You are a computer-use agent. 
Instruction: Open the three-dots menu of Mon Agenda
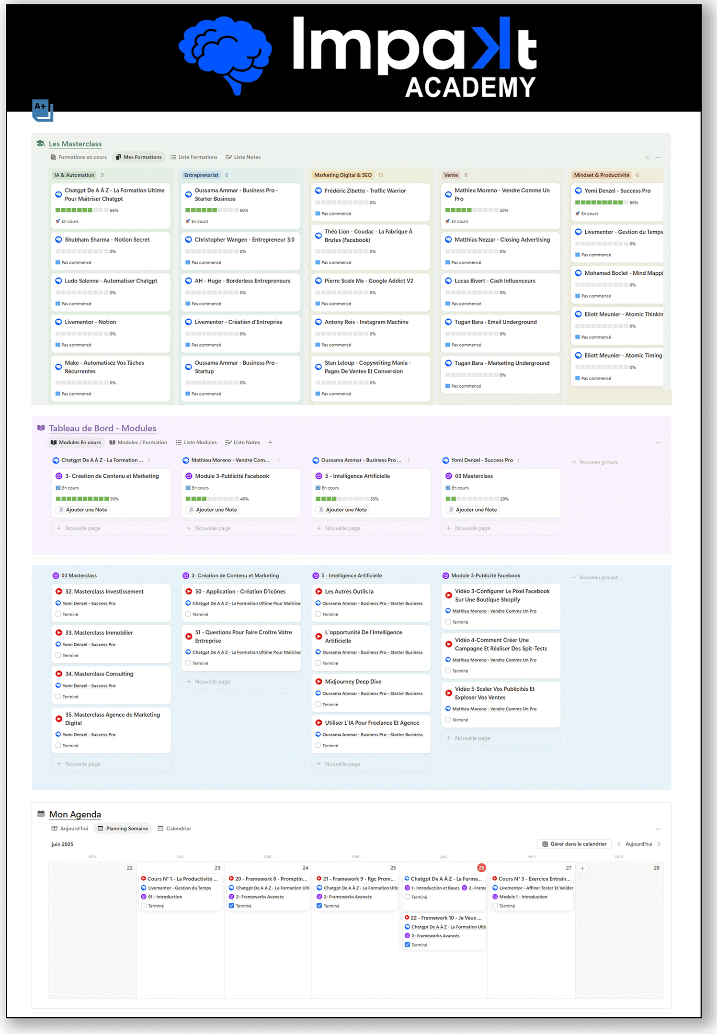click(x=658, y=829)
